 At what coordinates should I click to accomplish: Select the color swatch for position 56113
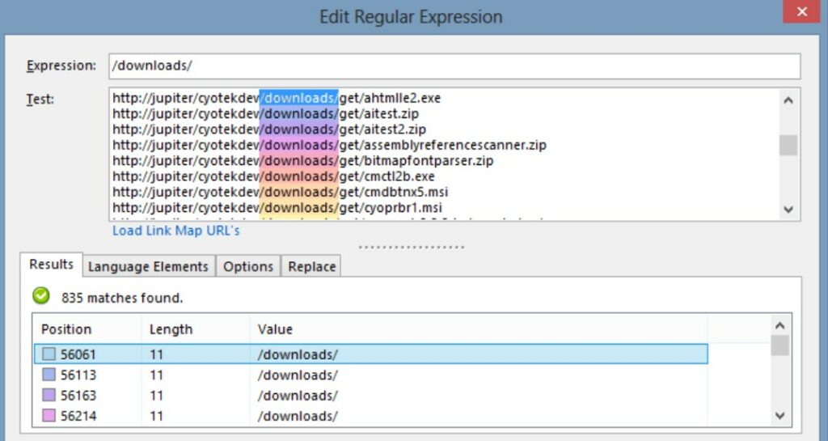click(x=49, y=375)
